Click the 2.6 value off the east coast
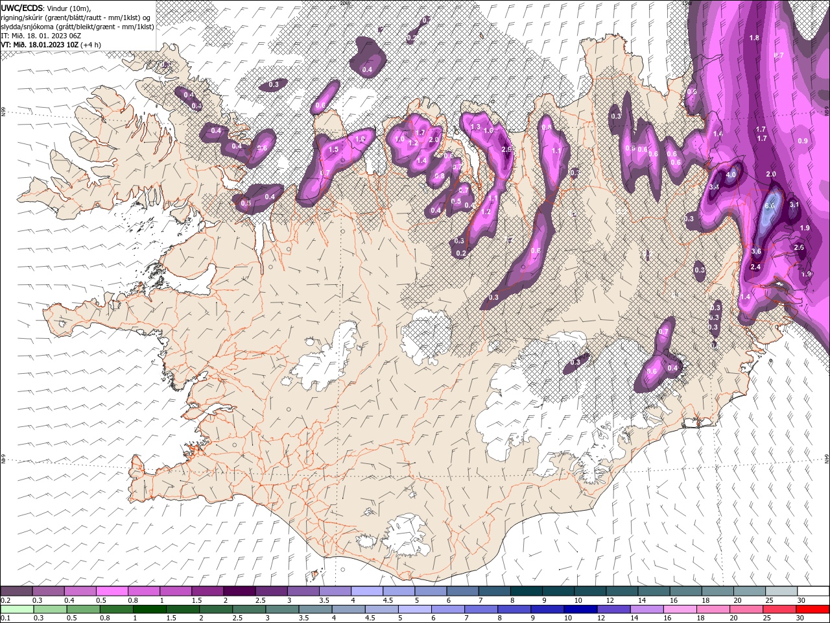This screenshot has width=830, height=623. point(799,247)
